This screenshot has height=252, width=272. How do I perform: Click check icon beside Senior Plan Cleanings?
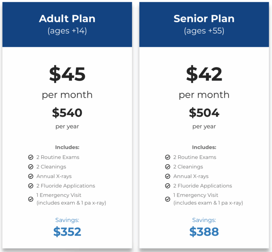coord(168,167)
